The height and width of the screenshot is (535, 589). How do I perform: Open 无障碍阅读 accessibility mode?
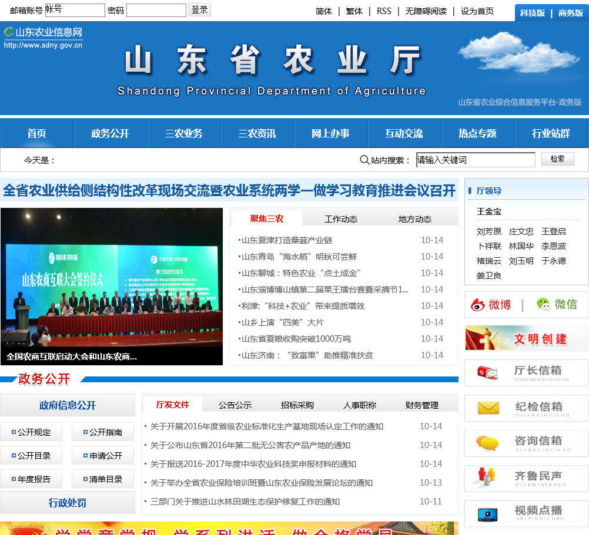point(426,11)
